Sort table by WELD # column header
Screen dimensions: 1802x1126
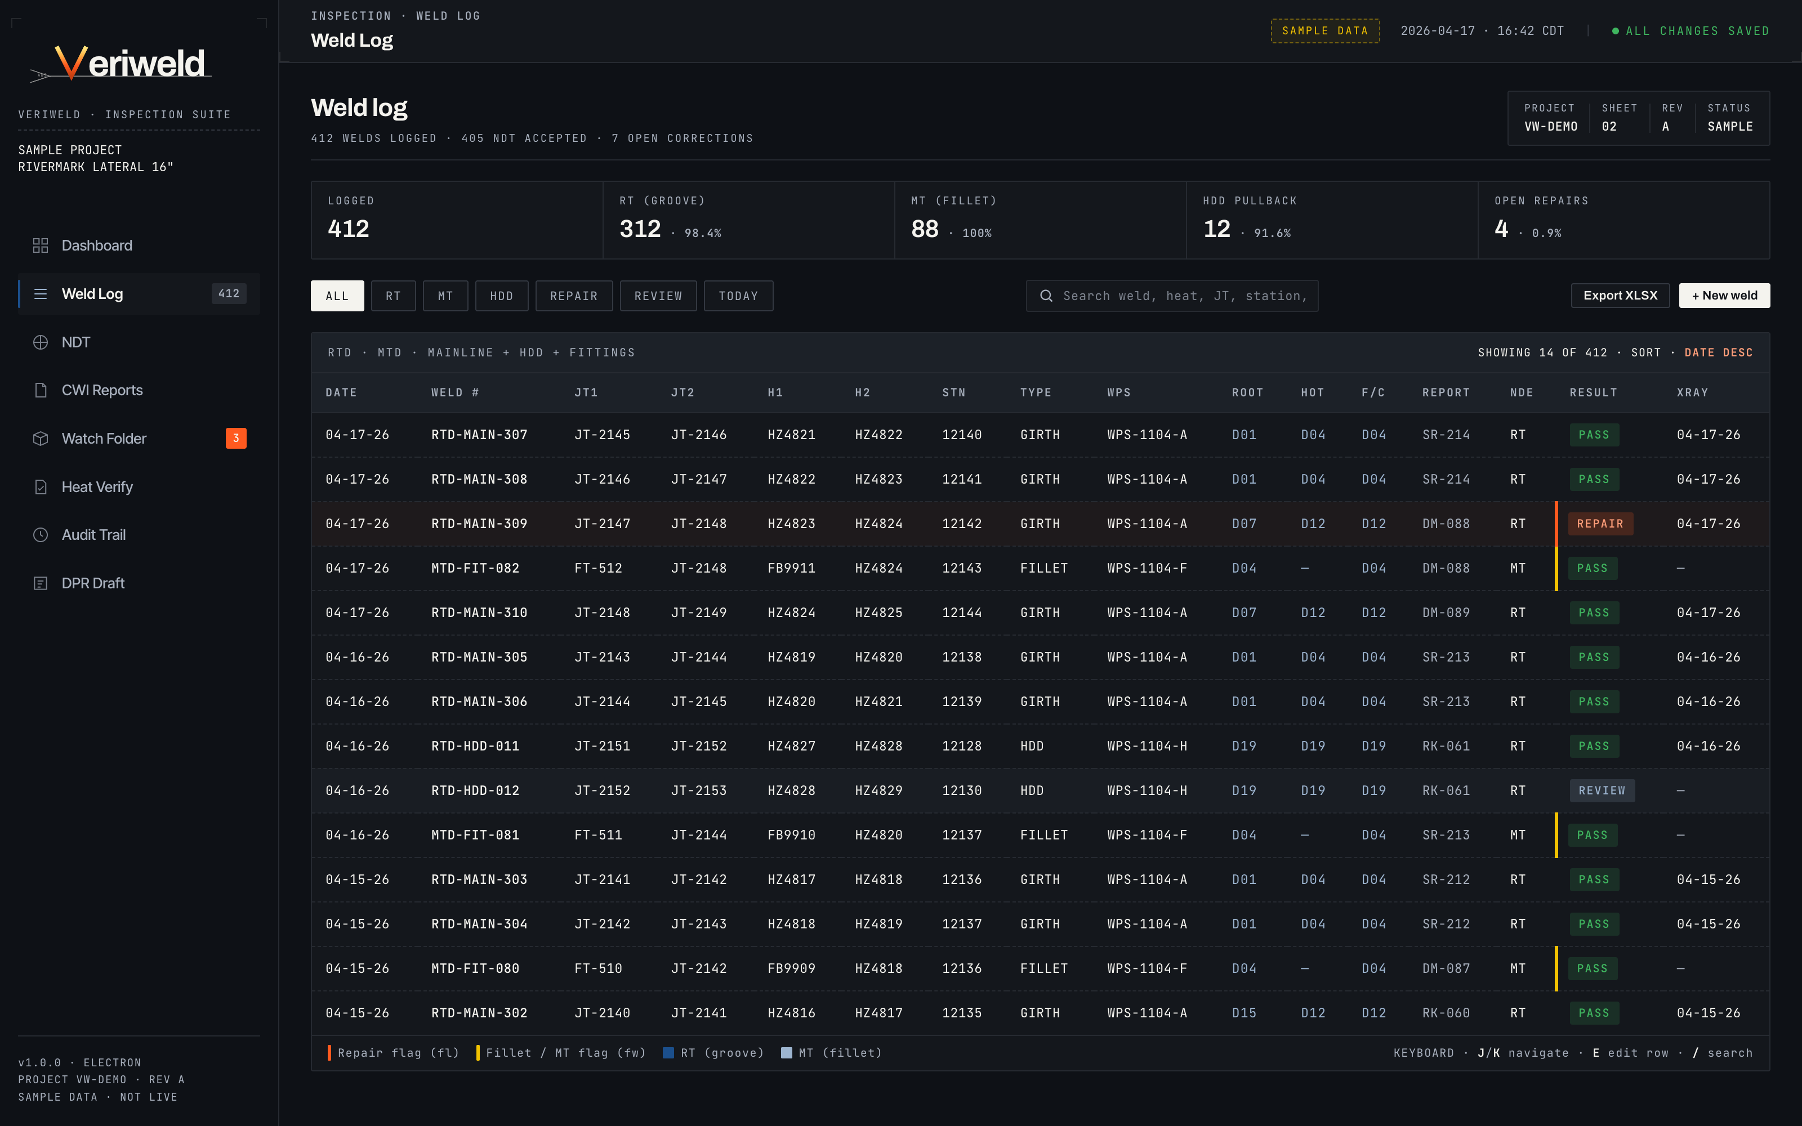454,392
